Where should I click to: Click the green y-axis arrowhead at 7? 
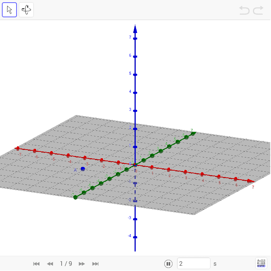click(x=194, y=133)
